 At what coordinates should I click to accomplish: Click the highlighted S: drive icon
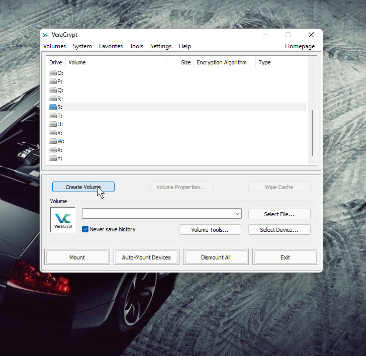[x=53, y=107]
